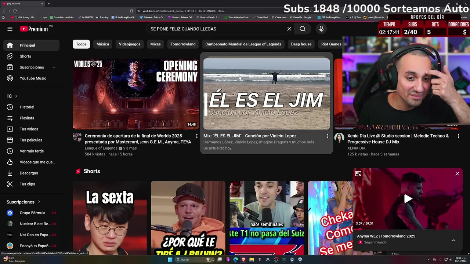
Task: Open Historial in the sidebar
Action: [x=32, y=107]
